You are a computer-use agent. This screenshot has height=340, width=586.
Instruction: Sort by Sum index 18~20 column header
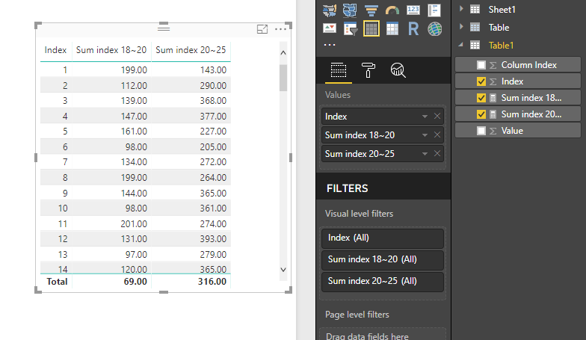point(111,50)
